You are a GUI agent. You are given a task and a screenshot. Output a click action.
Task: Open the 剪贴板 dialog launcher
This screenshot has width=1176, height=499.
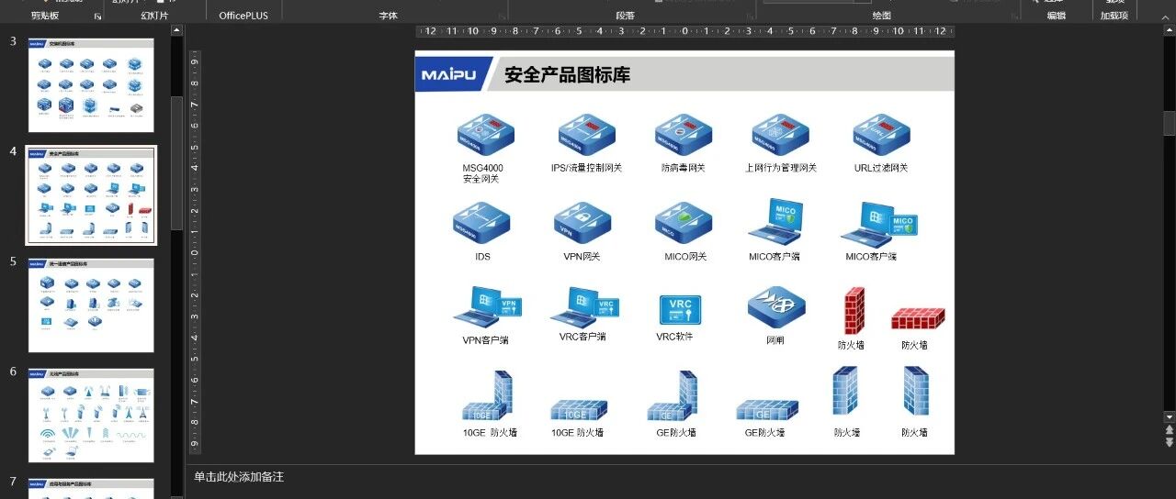pyautogui.click(x=98, y=17)
